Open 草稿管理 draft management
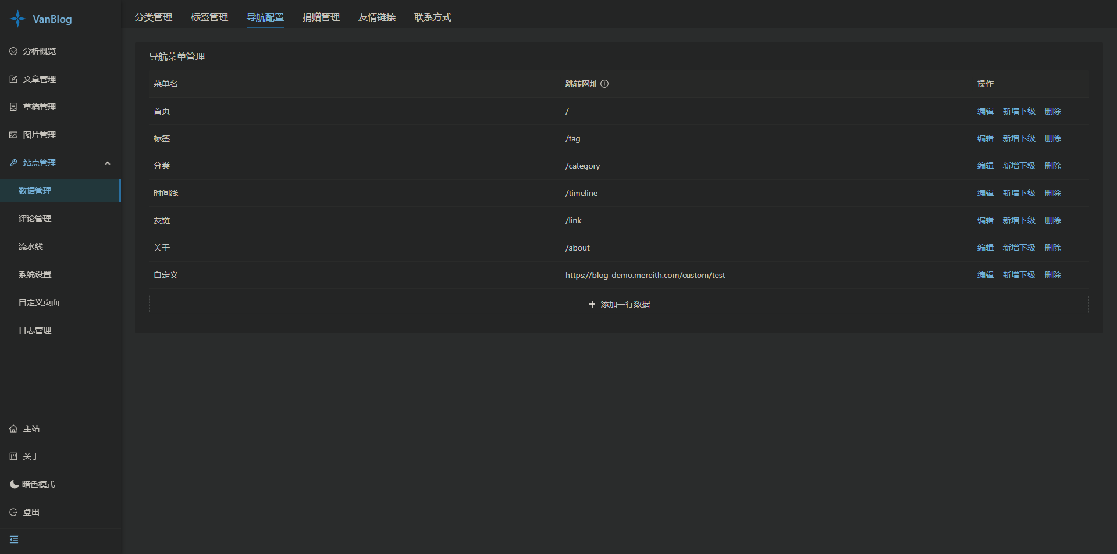This screenshot has width=1117, height=554. 39,107
